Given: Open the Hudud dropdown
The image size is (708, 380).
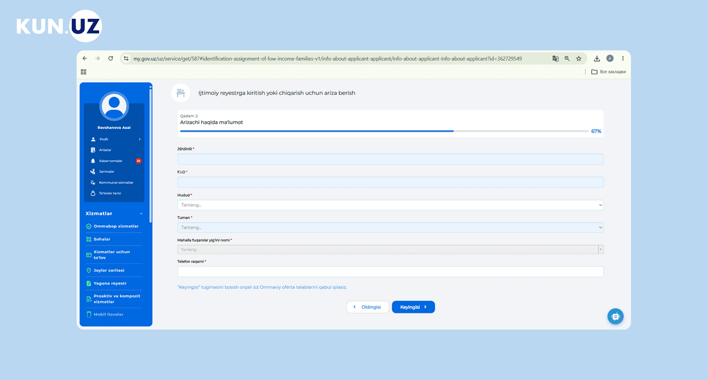Looking at the screenshot, I should [x=391, y=205].
